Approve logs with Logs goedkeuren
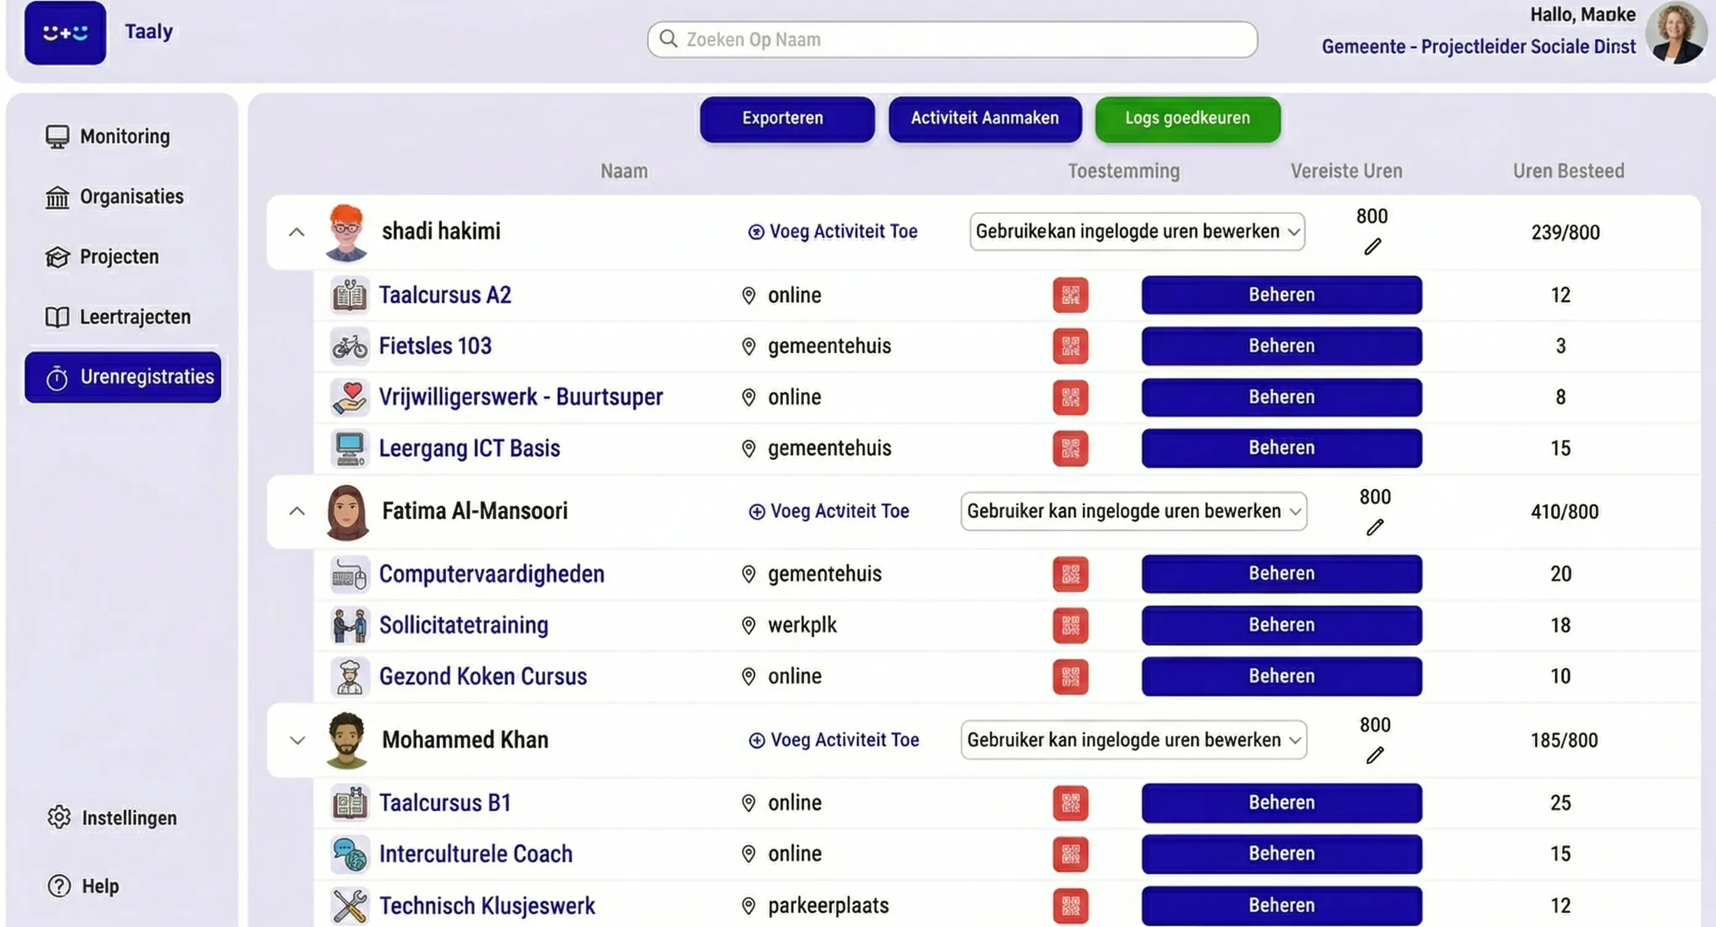 coord(1188,119)
